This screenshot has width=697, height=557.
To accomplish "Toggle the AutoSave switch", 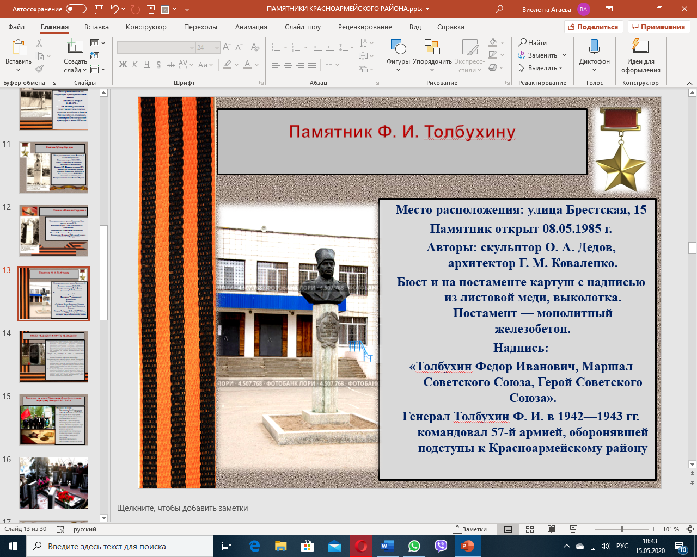I will 76,9.
